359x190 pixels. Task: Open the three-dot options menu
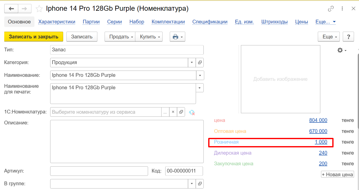pos(343,9)
